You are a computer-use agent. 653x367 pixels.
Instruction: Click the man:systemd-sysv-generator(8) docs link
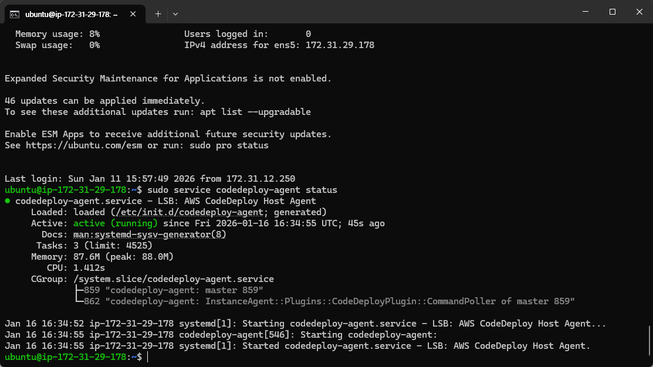tap(150, 235)
